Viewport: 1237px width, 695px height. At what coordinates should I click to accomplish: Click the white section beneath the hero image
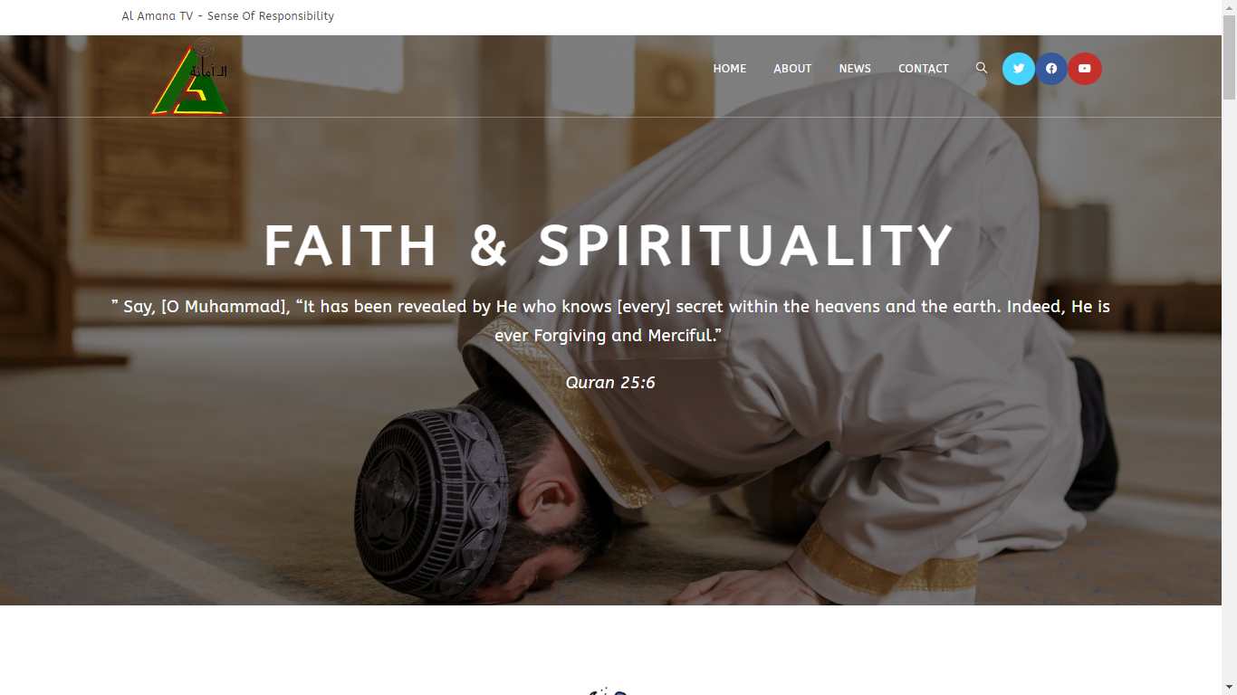coord(610,644)
